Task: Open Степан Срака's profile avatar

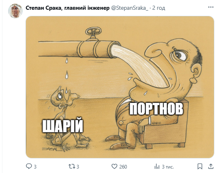Action: point(15,11)
